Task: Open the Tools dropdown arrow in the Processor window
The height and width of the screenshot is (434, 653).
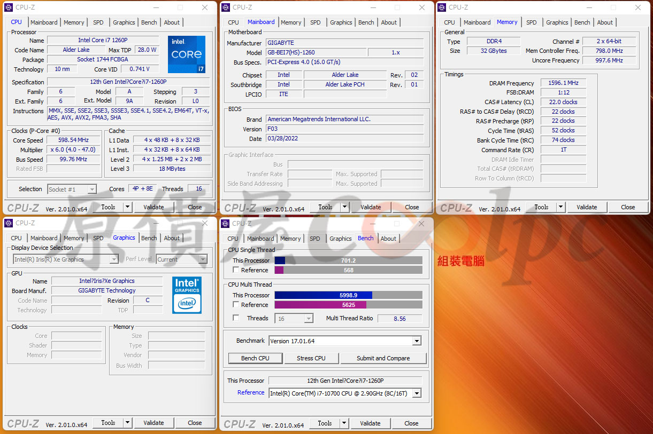Action: click(x=128, y=207)
